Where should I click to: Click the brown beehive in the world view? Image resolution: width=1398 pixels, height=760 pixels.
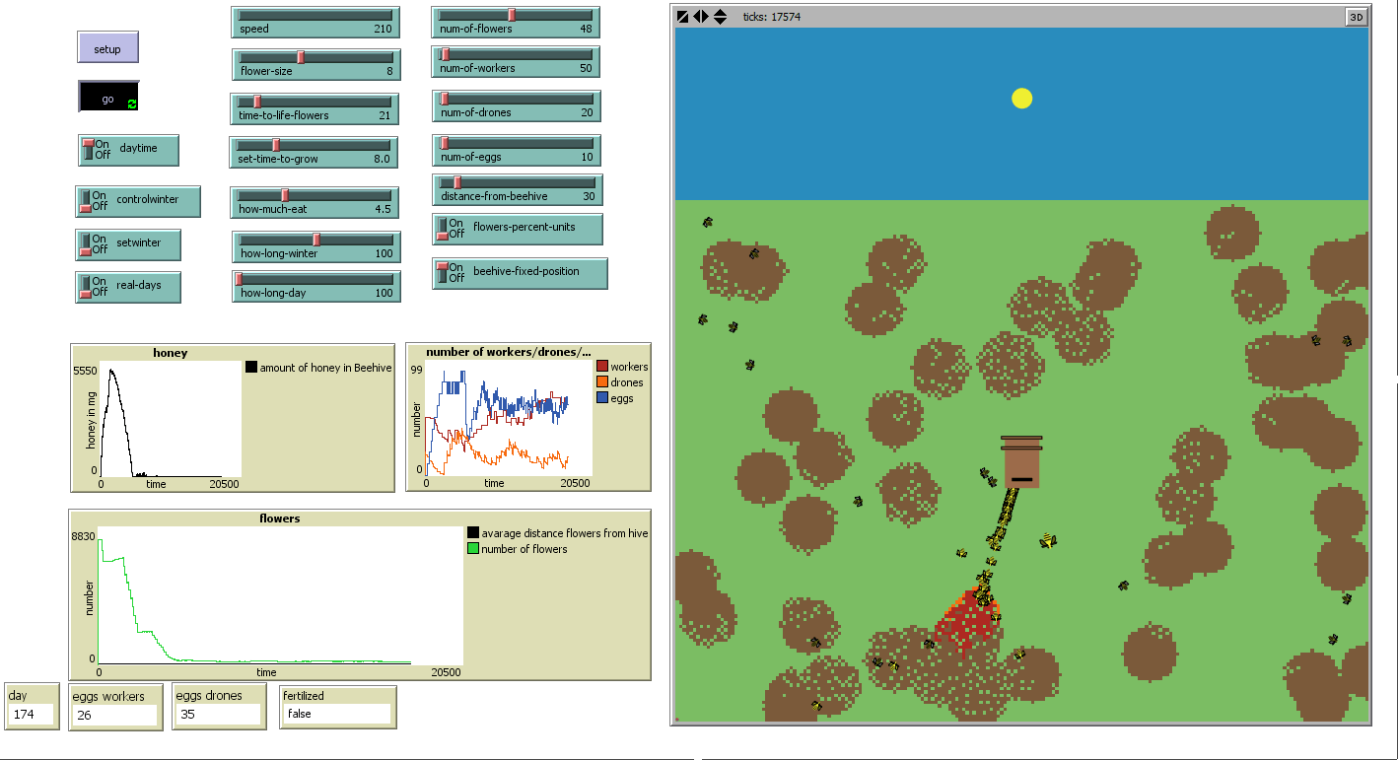(1021, 462)
